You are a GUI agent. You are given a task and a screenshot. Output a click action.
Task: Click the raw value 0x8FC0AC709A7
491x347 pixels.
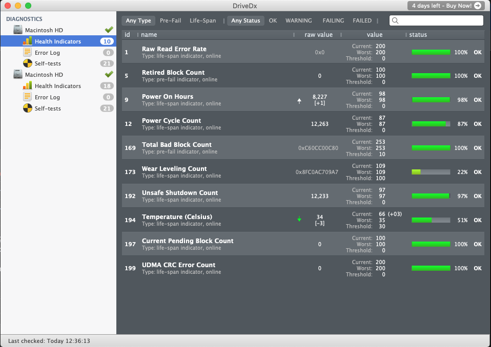pyautogui.click(x=317, y=172)
